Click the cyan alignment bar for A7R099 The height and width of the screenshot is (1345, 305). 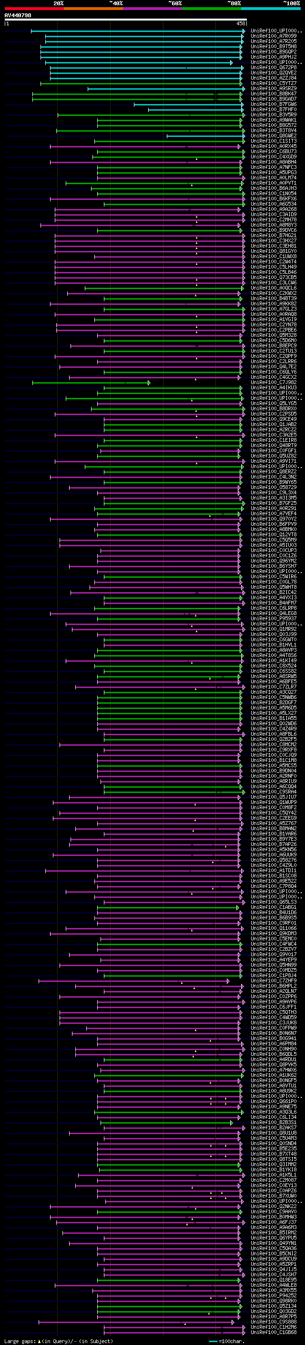click(145, 36)
